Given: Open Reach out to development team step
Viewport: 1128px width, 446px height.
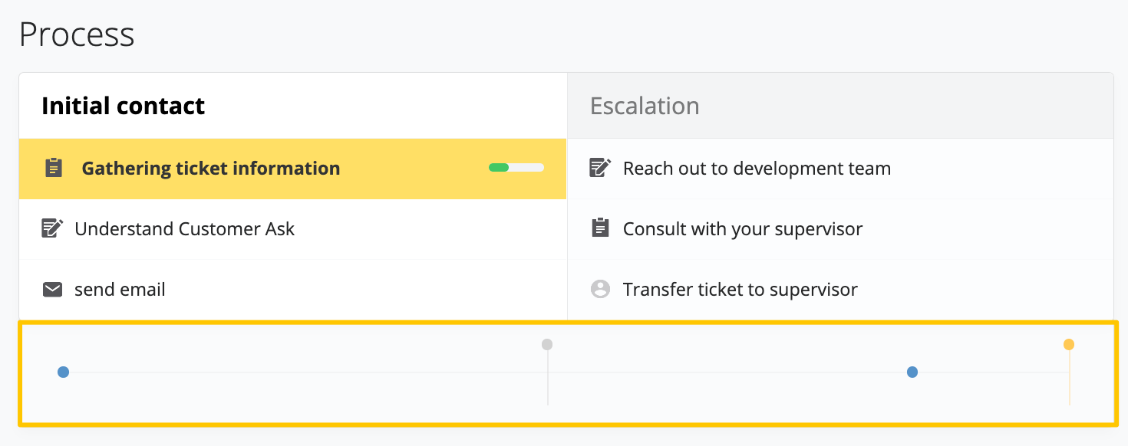Looking at the screenshot, I should (840, 169).
